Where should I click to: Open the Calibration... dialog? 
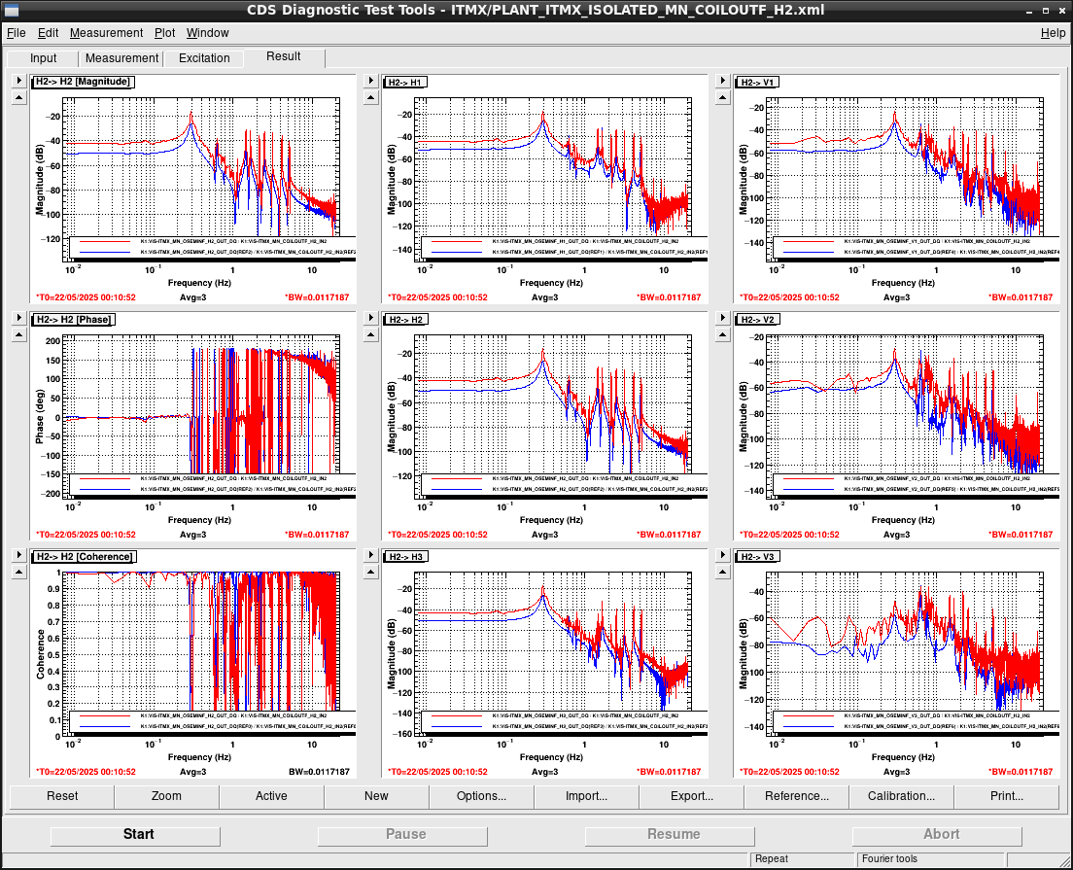click(901, 796)
